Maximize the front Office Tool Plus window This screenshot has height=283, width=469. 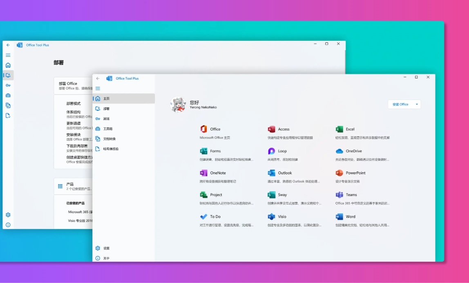(x=416, y=77)
